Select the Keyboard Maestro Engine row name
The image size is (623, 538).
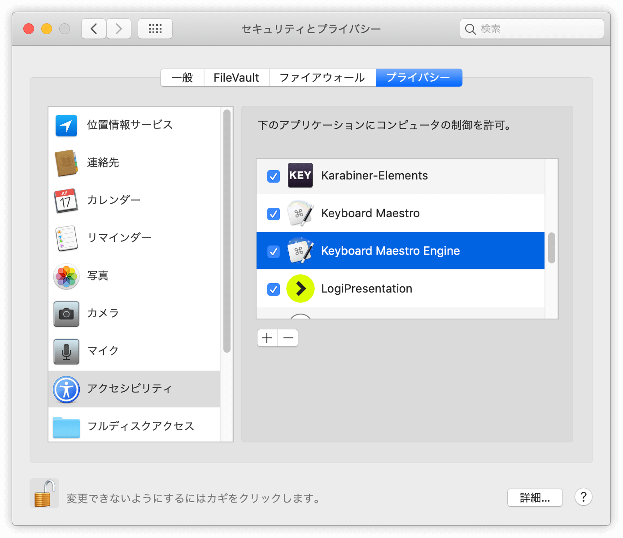tap(391, 251)
